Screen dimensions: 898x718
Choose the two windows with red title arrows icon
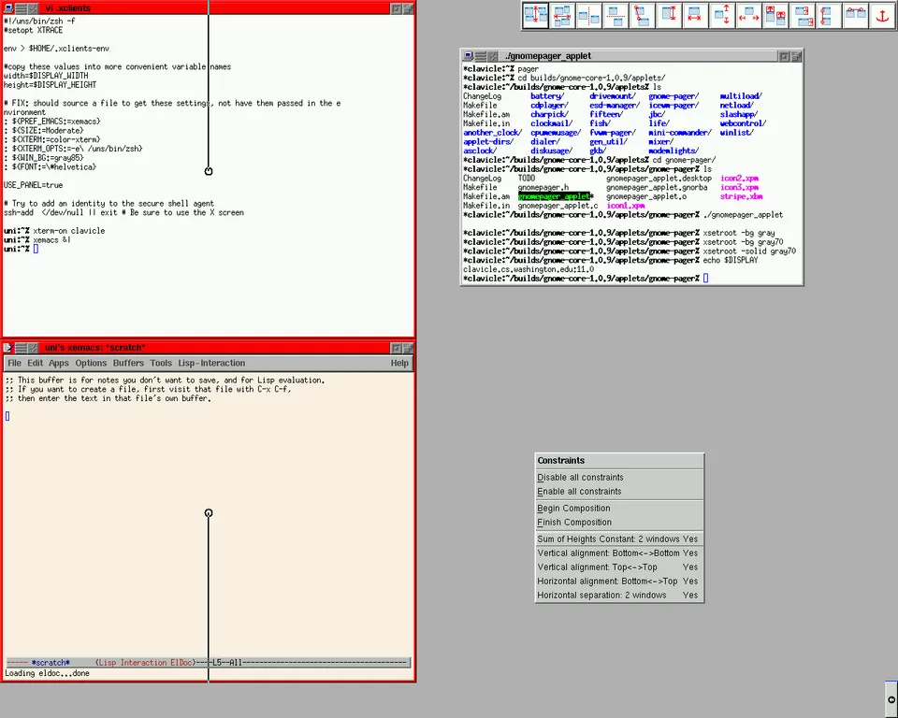click(775, 16)
